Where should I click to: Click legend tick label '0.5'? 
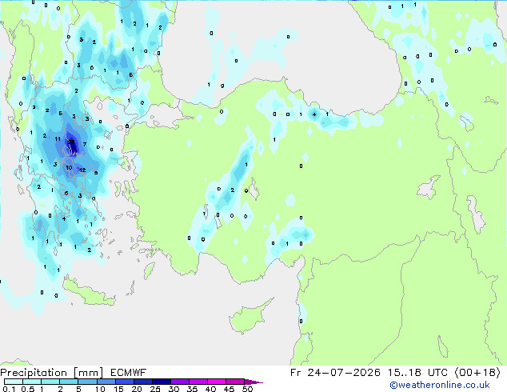point(28,389)
